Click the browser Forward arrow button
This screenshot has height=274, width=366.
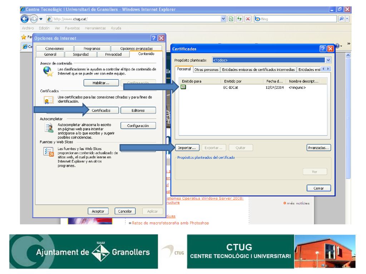tap(34, 19)
